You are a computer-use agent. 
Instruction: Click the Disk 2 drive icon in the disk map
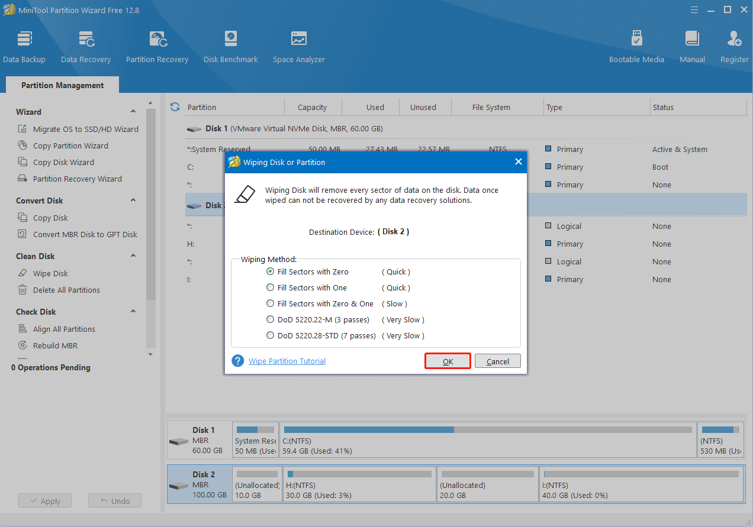(x=179, y=486)
